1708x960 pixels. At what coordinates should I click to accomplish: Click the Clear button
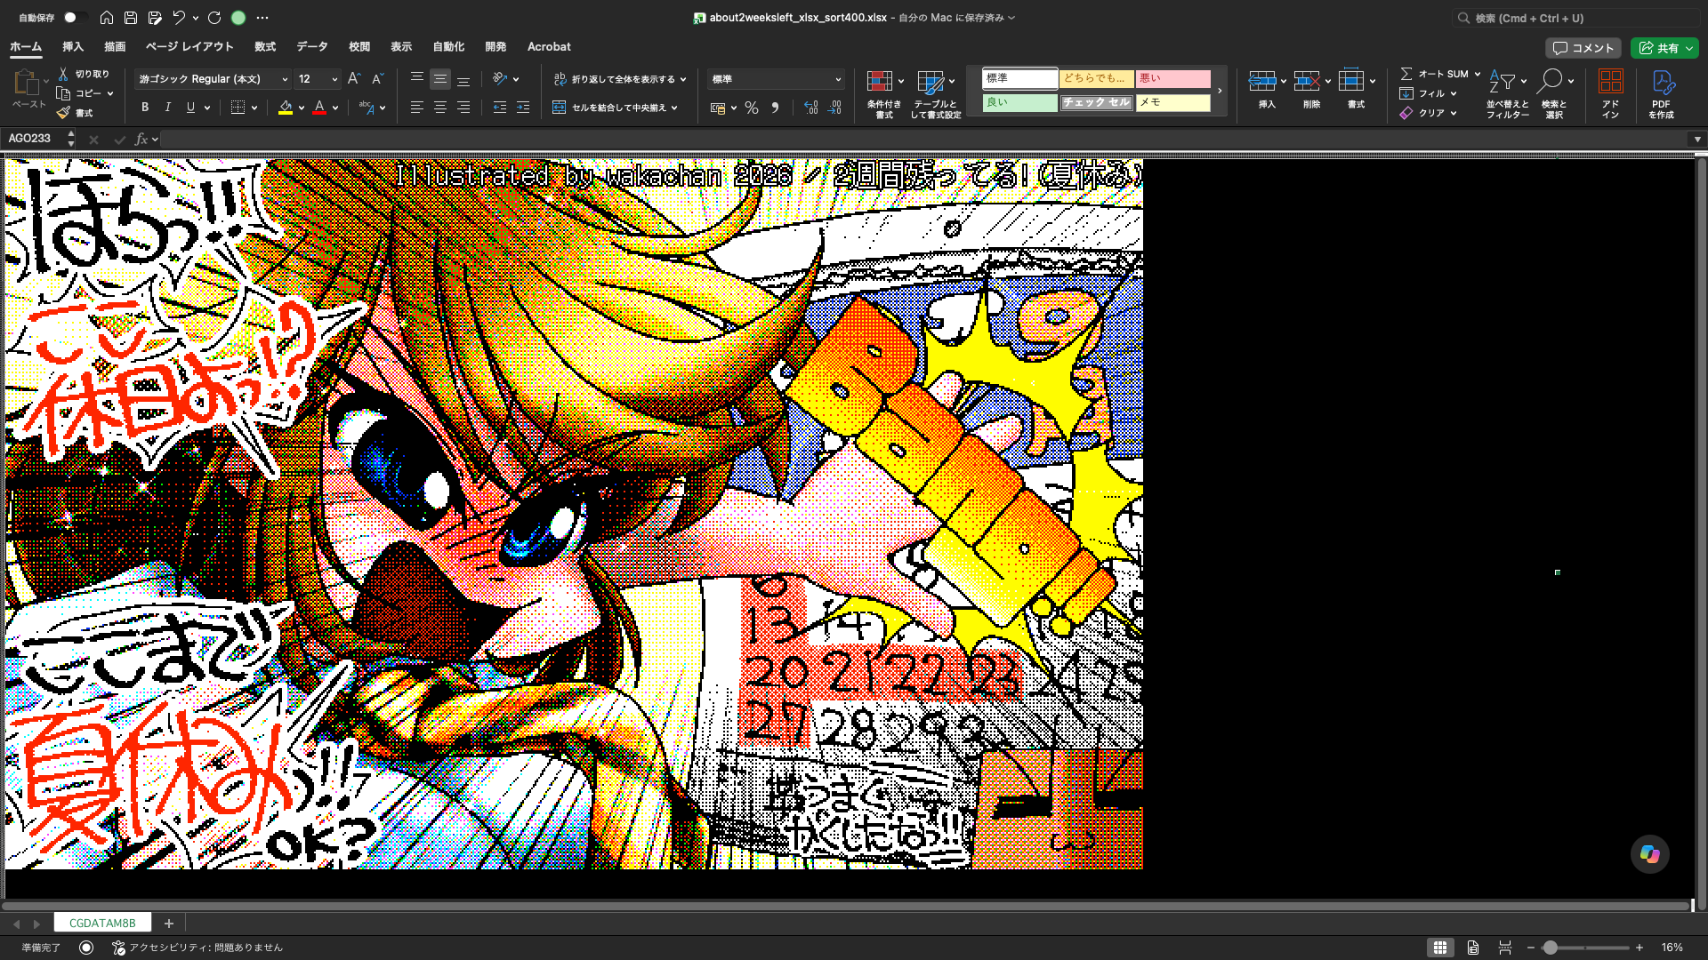1429,113
